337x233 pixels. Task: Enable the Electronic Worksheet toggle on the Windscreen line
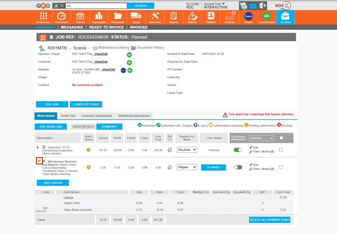[238, 167]
